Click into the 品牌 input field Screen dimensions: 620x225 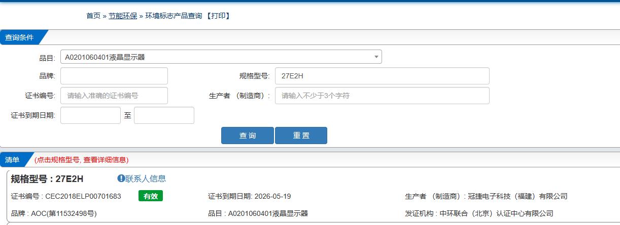[x=114, y=76]
